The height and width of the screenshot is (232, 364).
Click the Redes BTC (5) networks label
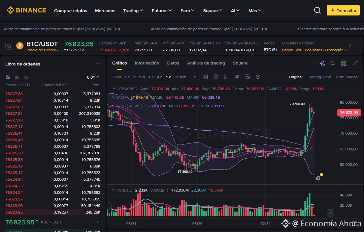(270, 50)
